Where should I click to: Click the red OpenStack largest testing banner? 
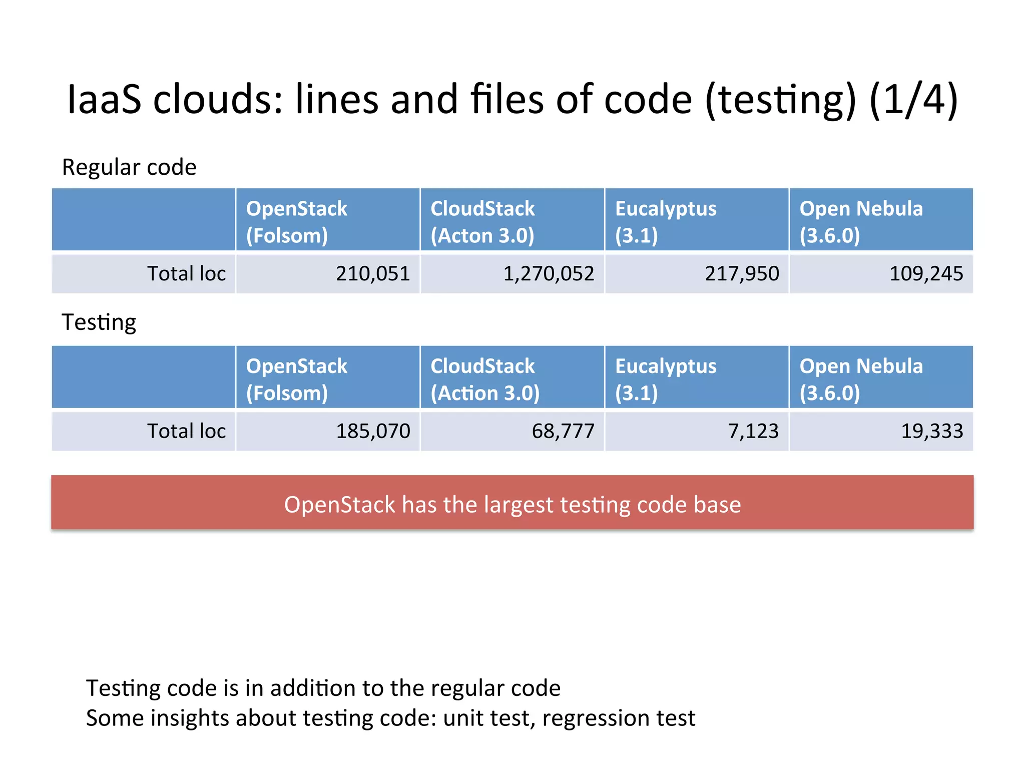[x=512, y=503]
